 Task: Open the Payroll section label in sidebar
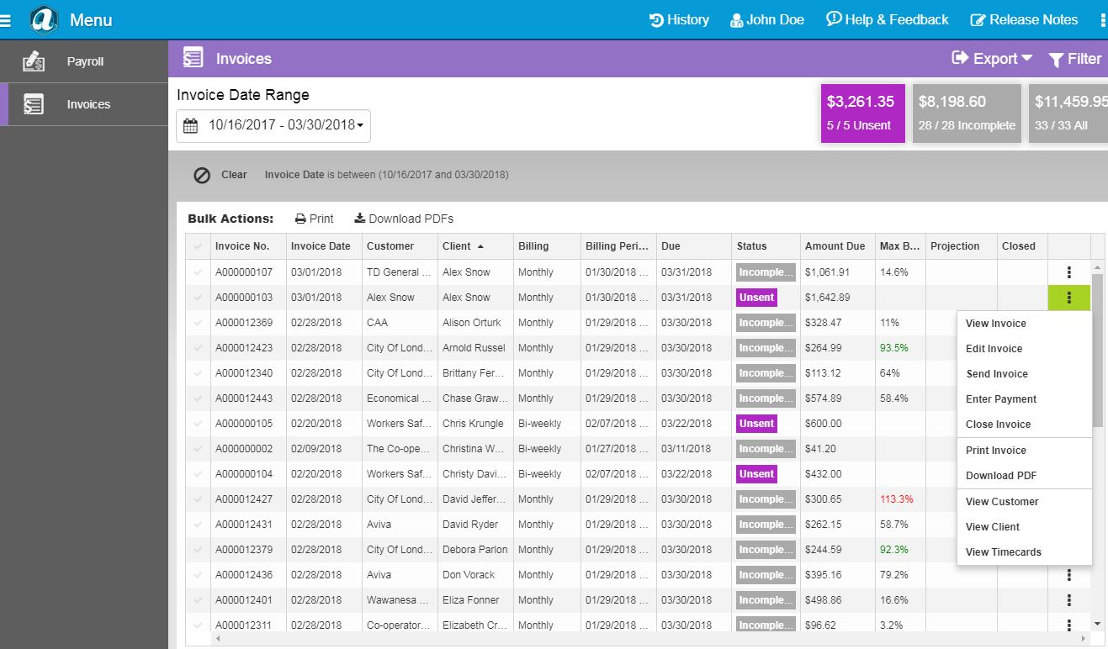[x=85, y=61]
